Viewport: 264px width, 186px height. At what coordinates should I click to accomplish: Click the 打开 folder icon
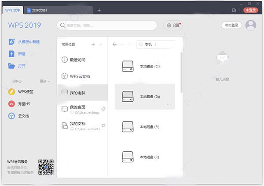coord(11,66)
